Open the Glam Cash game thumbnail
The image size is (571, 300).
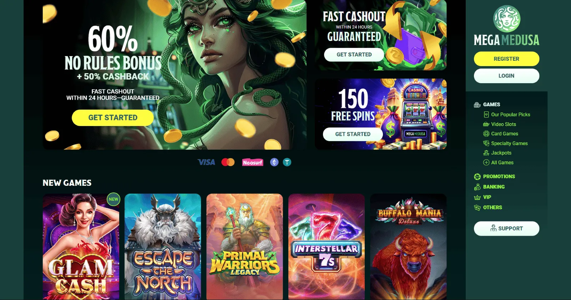point(81,247)
